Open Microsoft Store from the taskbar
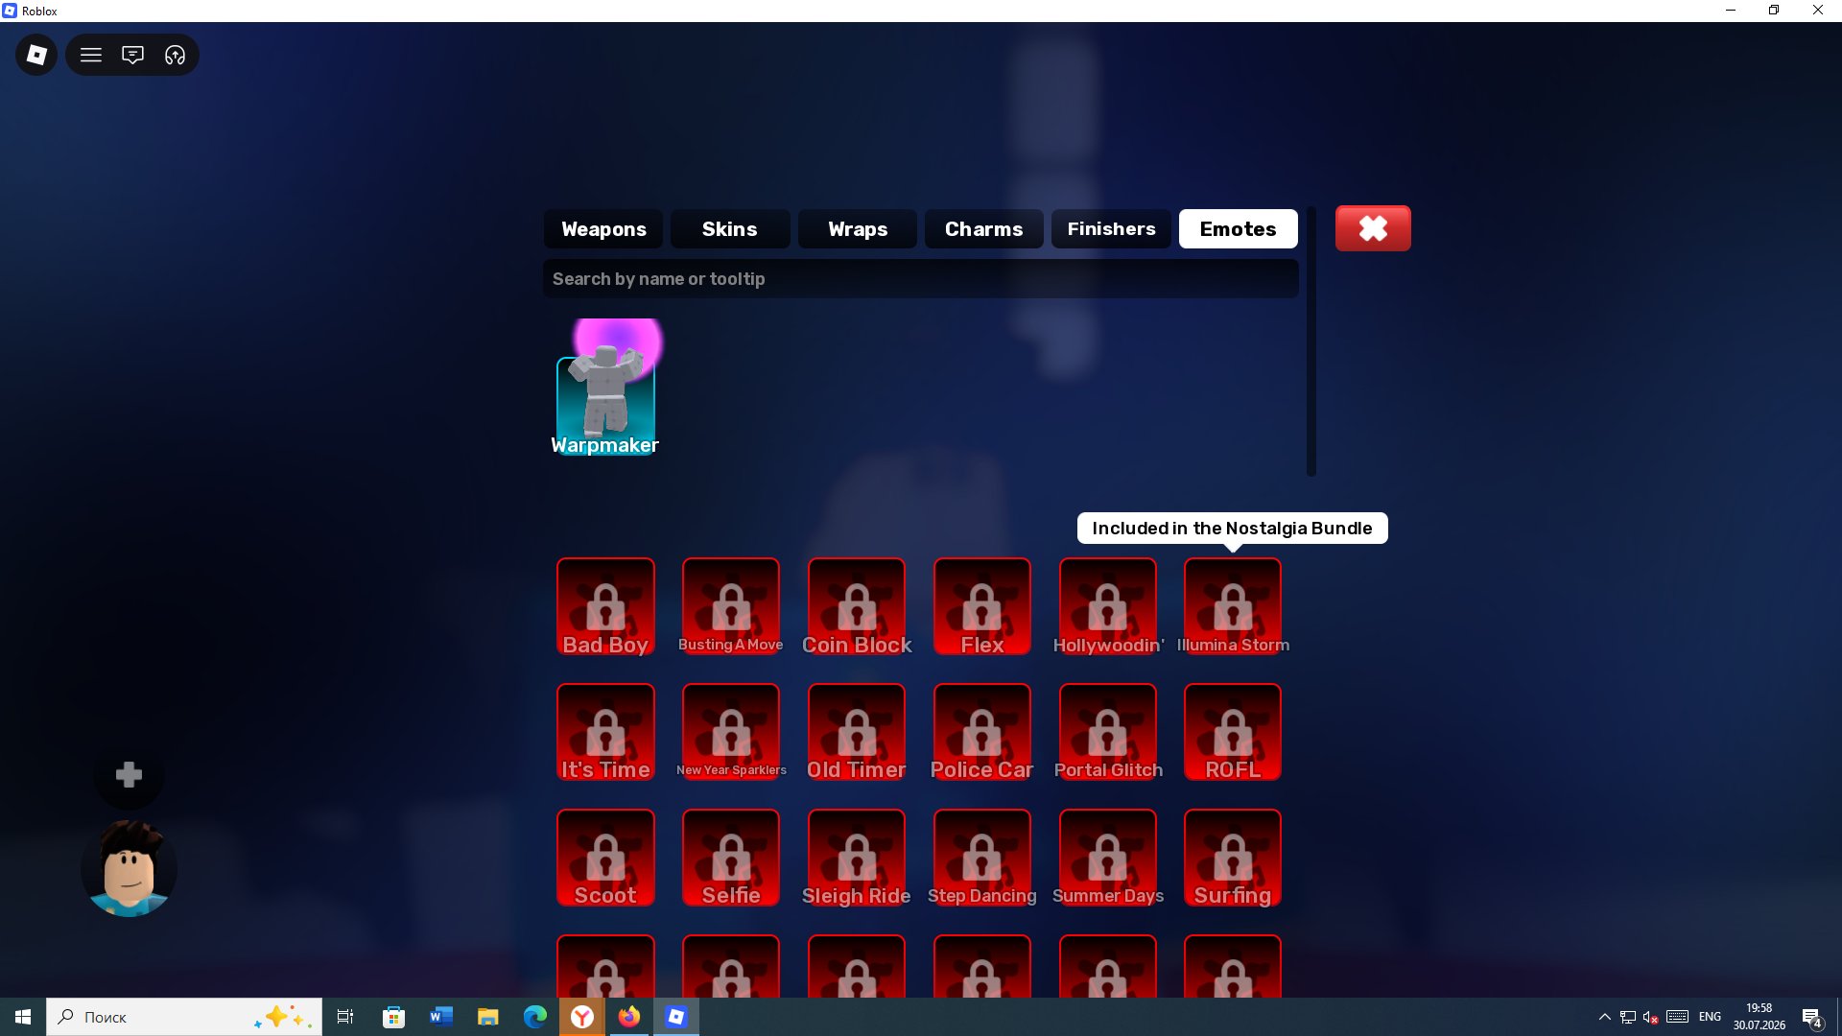 [x=394, y=1017]
